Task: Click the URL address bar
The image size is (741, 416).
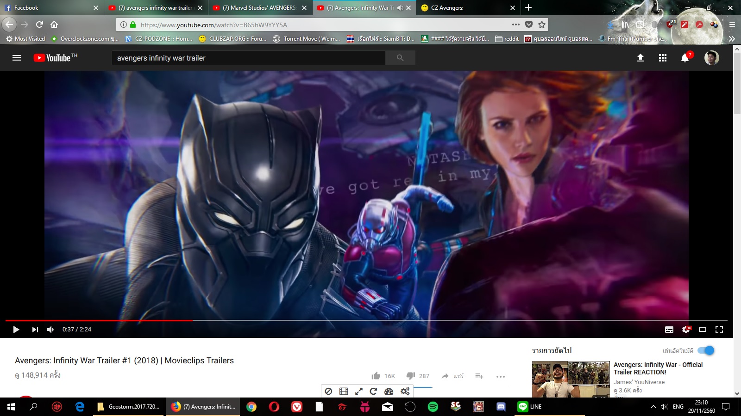Action: (x=324, y=25)
